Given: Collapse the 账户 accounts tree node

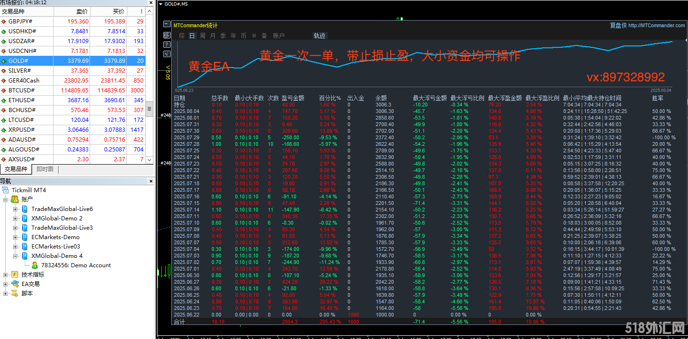Looking at the screenshot, I should pyautogui.click(x=6, y=200).
